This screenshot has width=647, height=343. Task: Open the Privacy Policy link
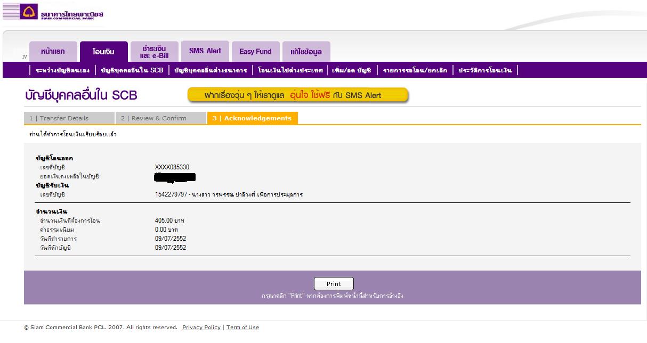tap(201, 328)
